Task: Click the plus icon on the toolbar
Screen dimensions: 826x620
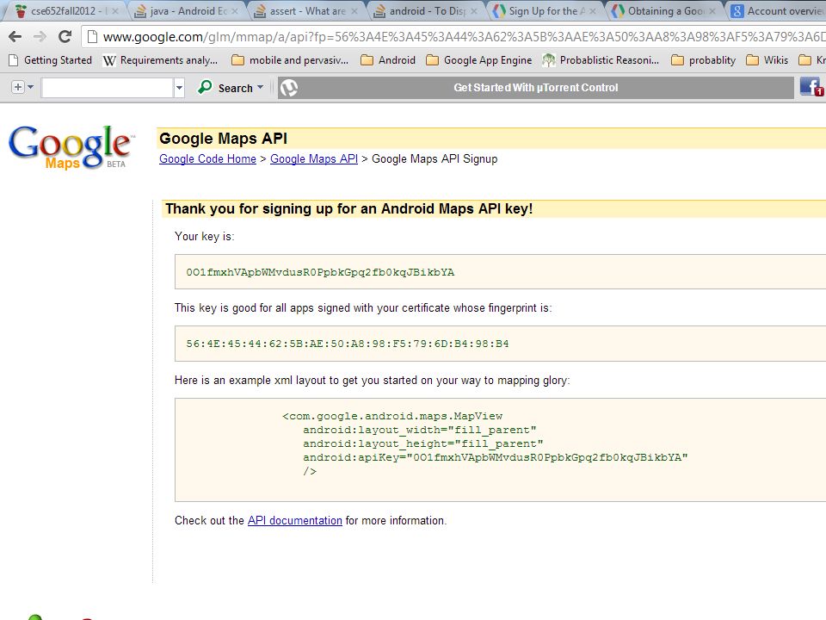Action: pos(18,87)
